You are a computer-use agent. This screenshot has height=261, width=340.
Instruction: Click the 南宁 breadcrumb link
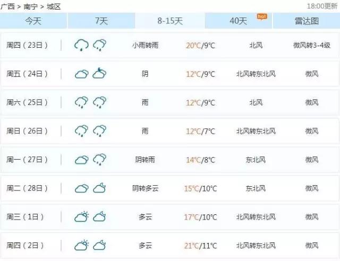(31, 6)
